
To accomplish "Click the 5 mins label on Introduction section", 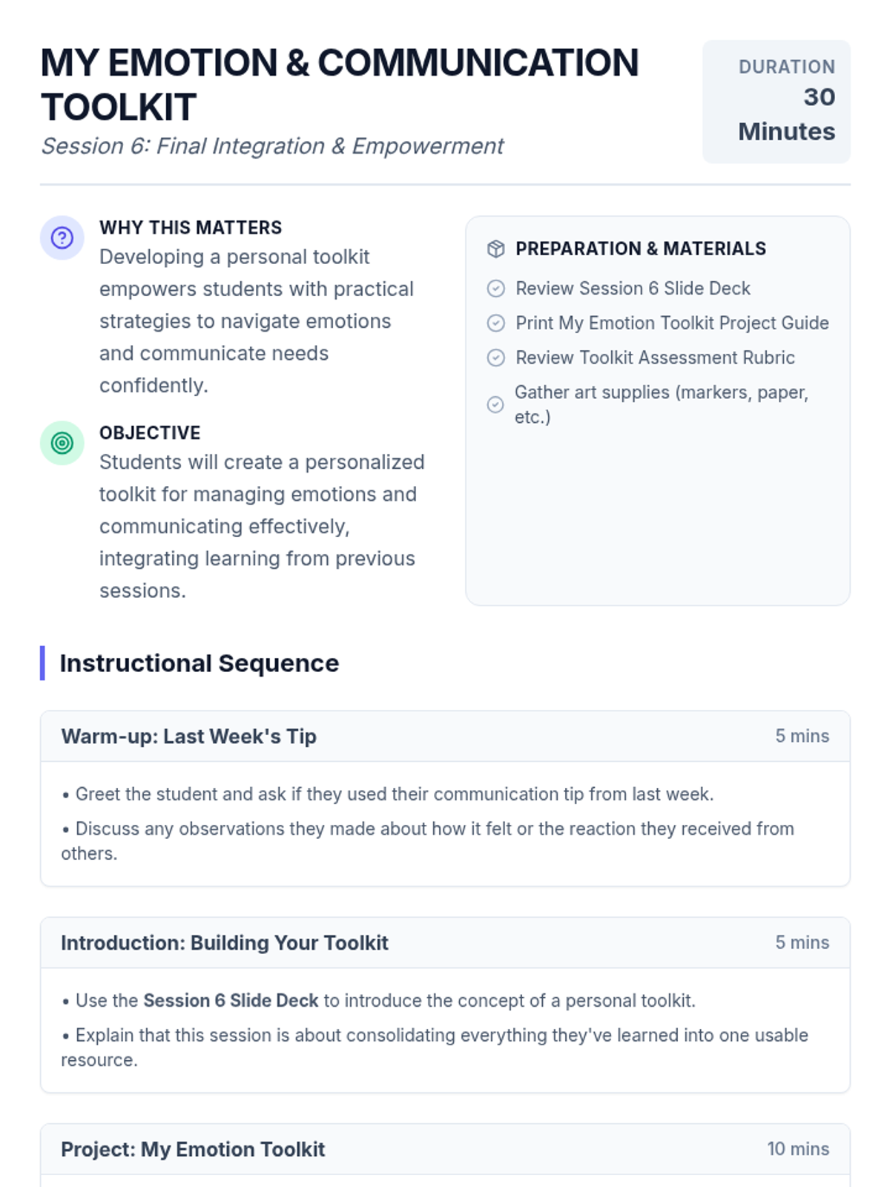I will click(802, 943).
